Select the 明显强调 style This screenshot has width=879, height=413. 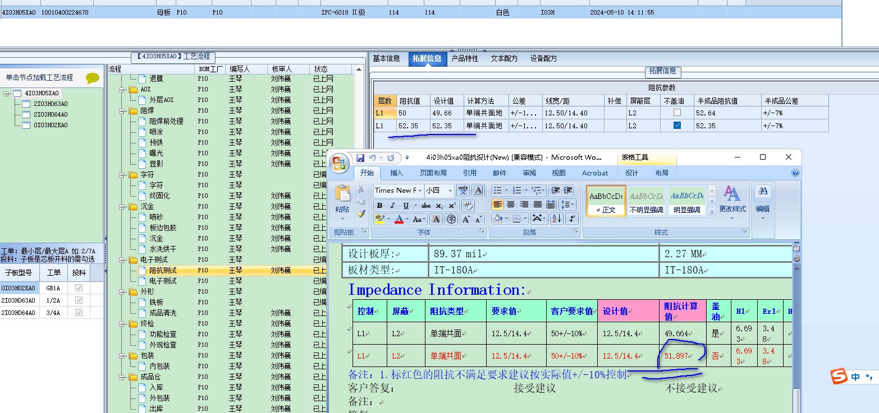(x=686, y=201)
